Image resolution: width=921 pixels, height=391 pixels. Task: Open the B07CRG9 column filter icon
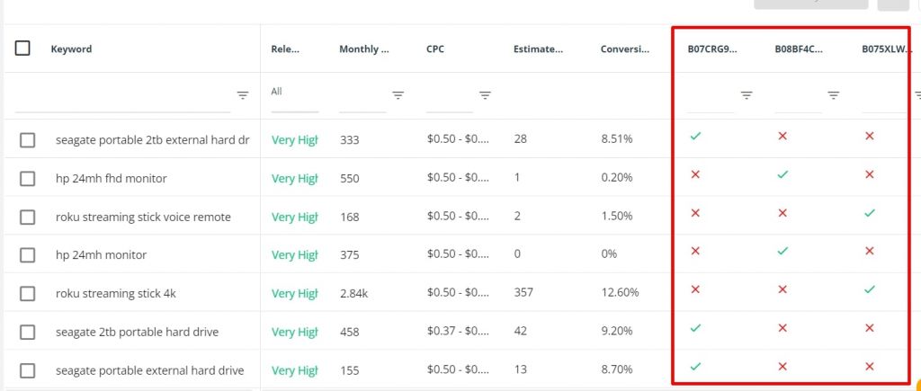click(x=746, y=95)
